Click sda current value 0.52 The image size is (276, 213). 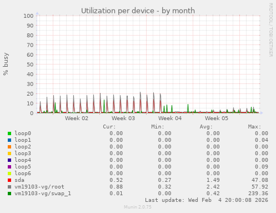click(x=116, y=180)
